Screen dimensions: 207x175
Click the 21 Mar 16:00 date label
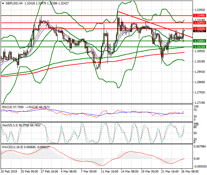(170, 172)
